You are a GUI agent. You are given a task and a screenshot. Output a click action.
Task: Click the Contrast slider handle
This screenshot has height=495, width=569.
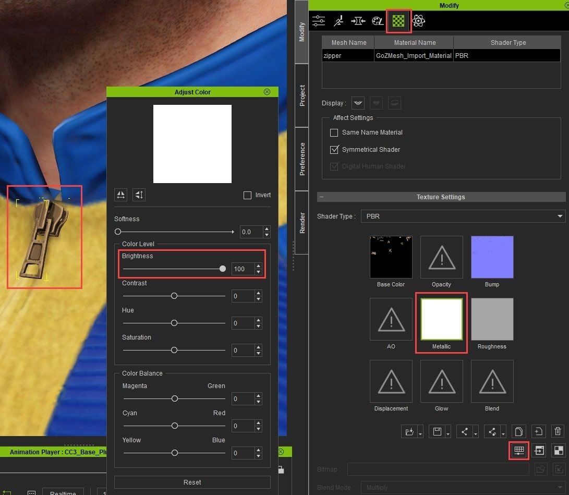point(174,296)
